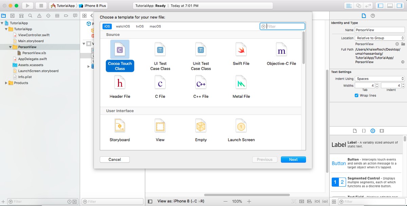
Task: Select the Metal File template
Action: pyautogui.click(x=241, y=87)
